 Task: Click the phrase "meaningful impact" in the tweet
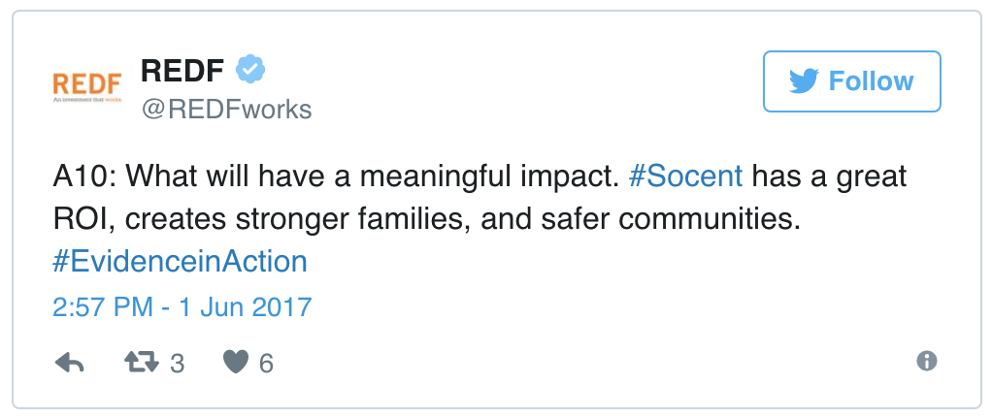(x=496, y=177)
